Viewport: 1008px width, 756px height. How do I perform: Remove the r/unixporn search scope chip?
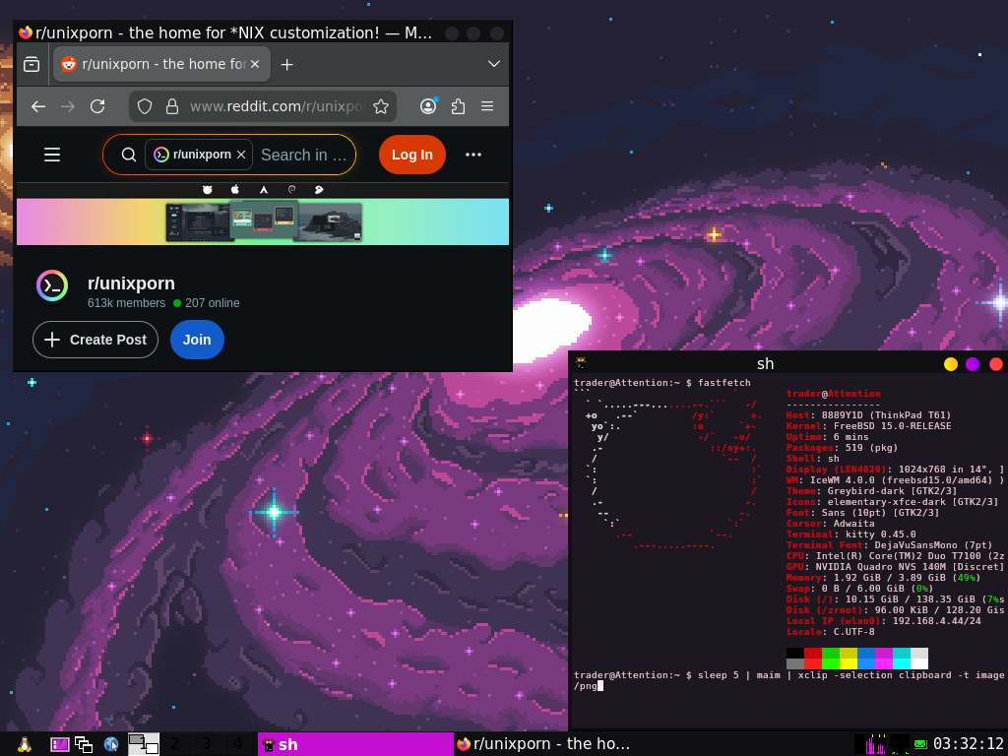pos(241,155)
